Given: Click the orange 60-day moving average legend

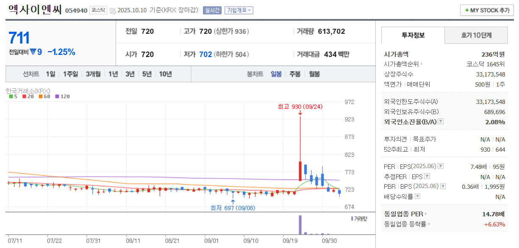Looking at the screenshot, I should (x=44, y=96).
